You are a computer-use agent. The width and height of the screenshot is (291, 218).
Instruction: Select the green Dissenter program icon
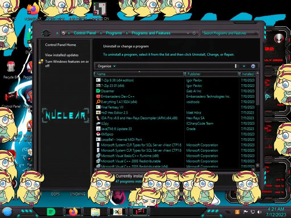(98, 91)
